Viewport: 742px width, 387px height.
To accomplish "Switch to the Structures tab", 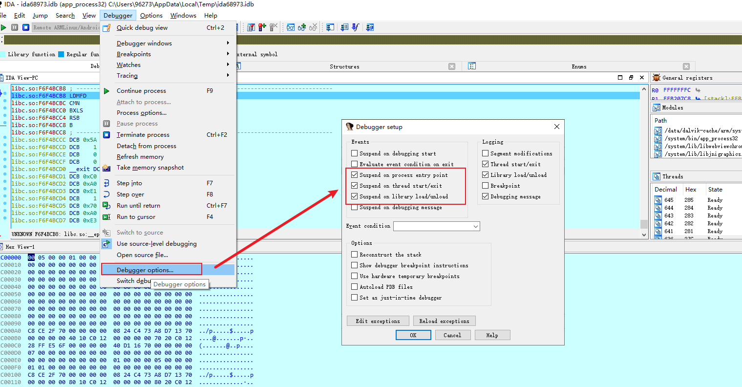I will point(344,66).
